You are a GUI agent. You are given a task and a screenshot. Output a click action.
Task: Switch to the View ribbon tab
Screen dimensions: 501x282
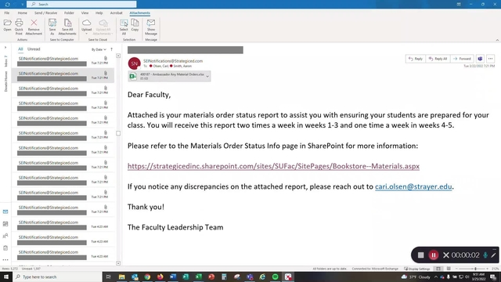(85, 13)
